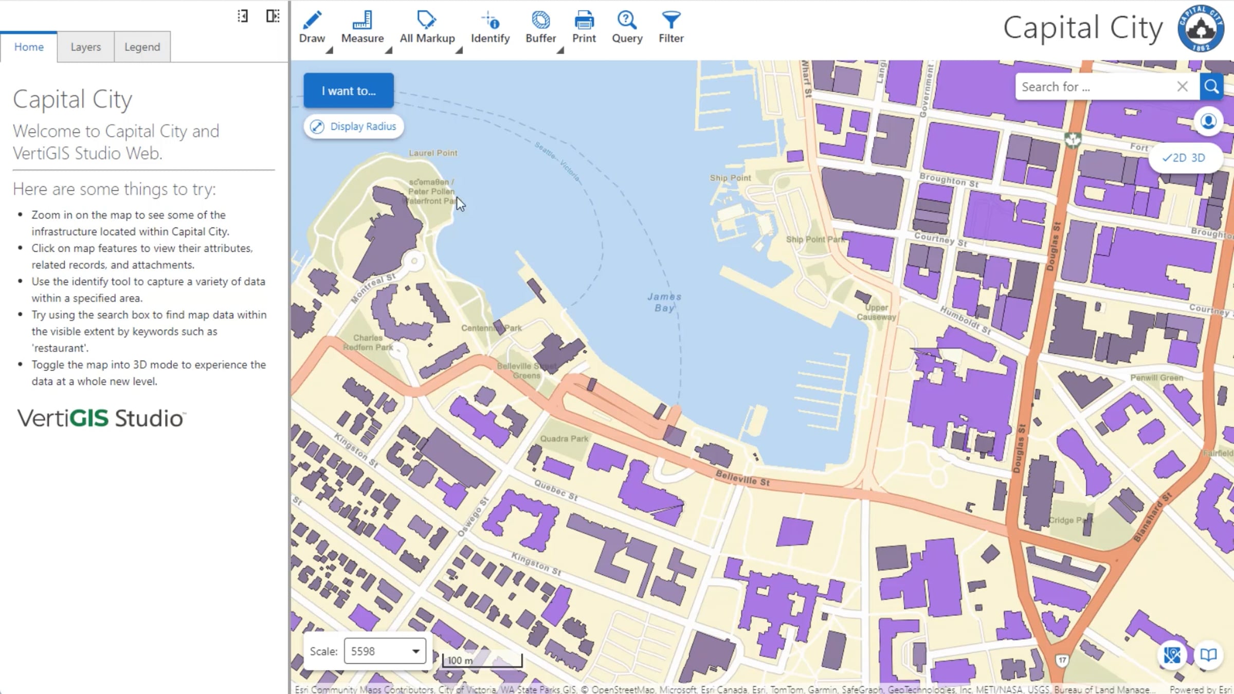
Task: Open the Print tool
Action: (584, 27)
